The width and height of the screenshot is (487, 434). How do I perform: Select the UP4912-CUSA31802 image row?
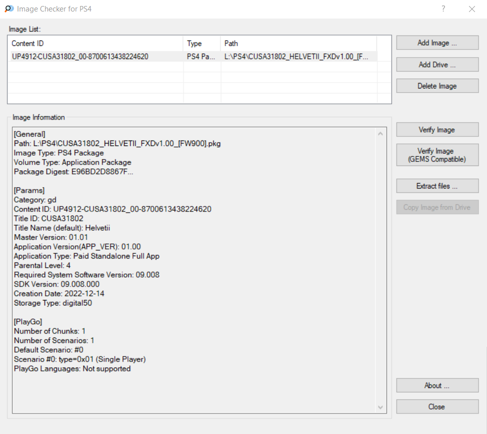[80, 57]
